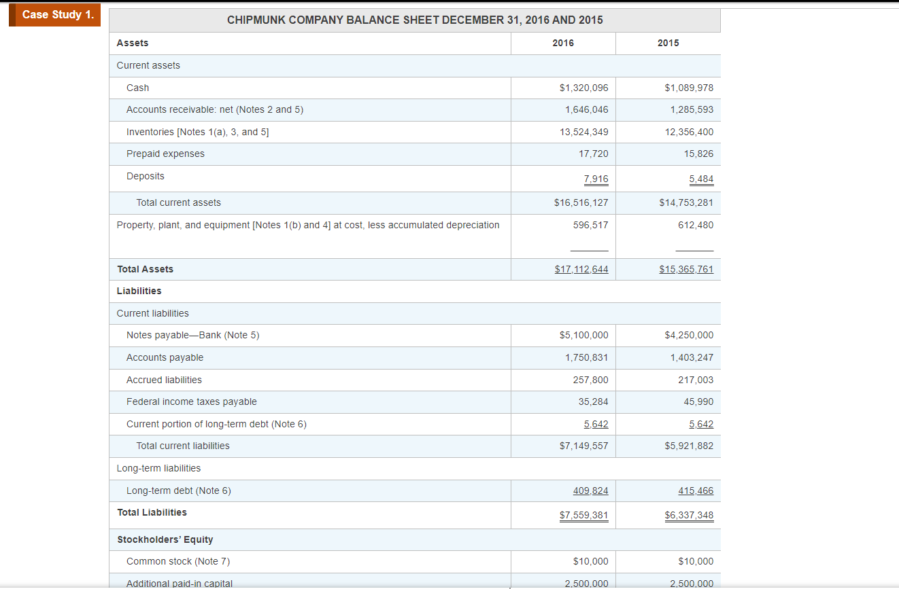Click the 2015 column header
This screenshot has width=899, height=589.
667,43
